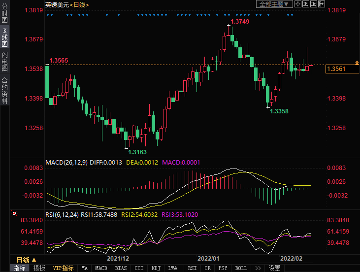Click the crosshair cursor icon in top toolbar
360x272 pixels.
point(298,4)
